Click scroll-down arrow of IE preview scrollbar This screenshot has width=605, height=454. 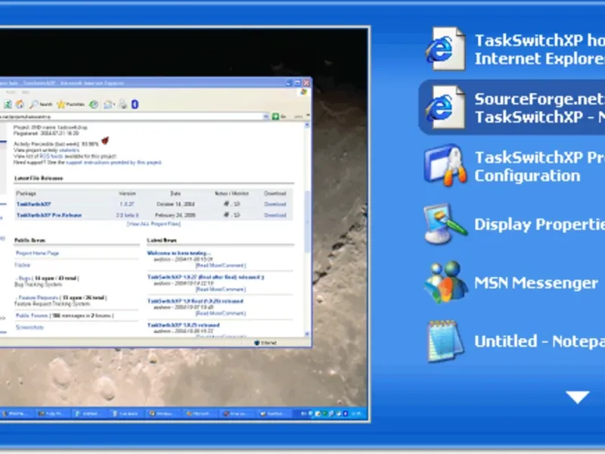308,334
